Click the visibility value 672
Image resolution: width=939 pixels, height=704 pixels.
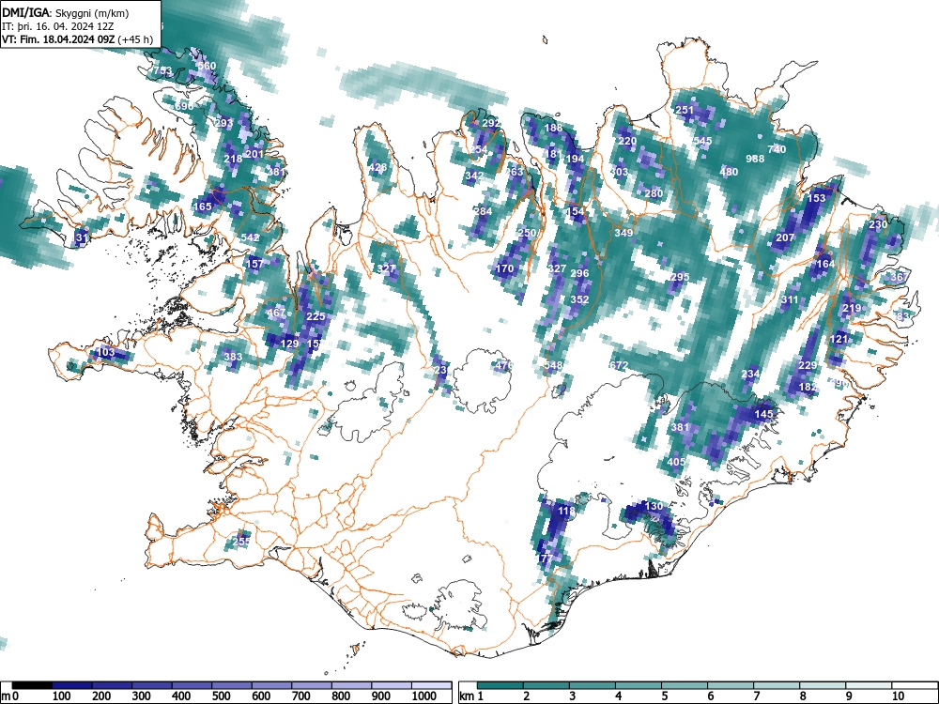(x=619, y=365)
